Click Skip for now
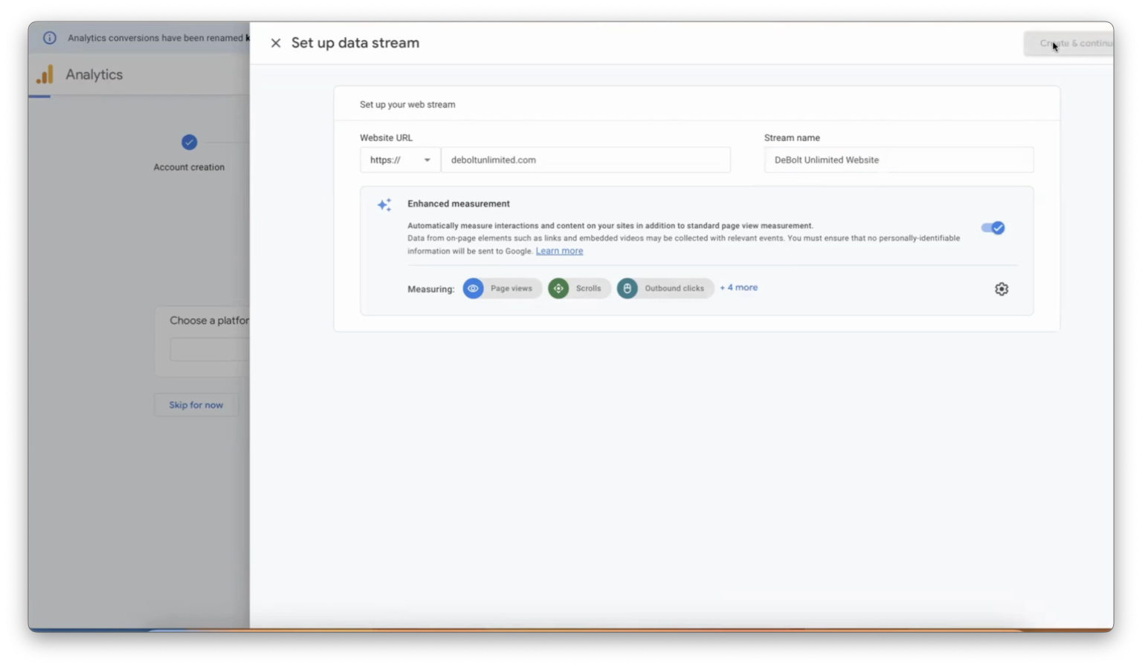This screenshot has height=667, width=1142. (196, 404)
